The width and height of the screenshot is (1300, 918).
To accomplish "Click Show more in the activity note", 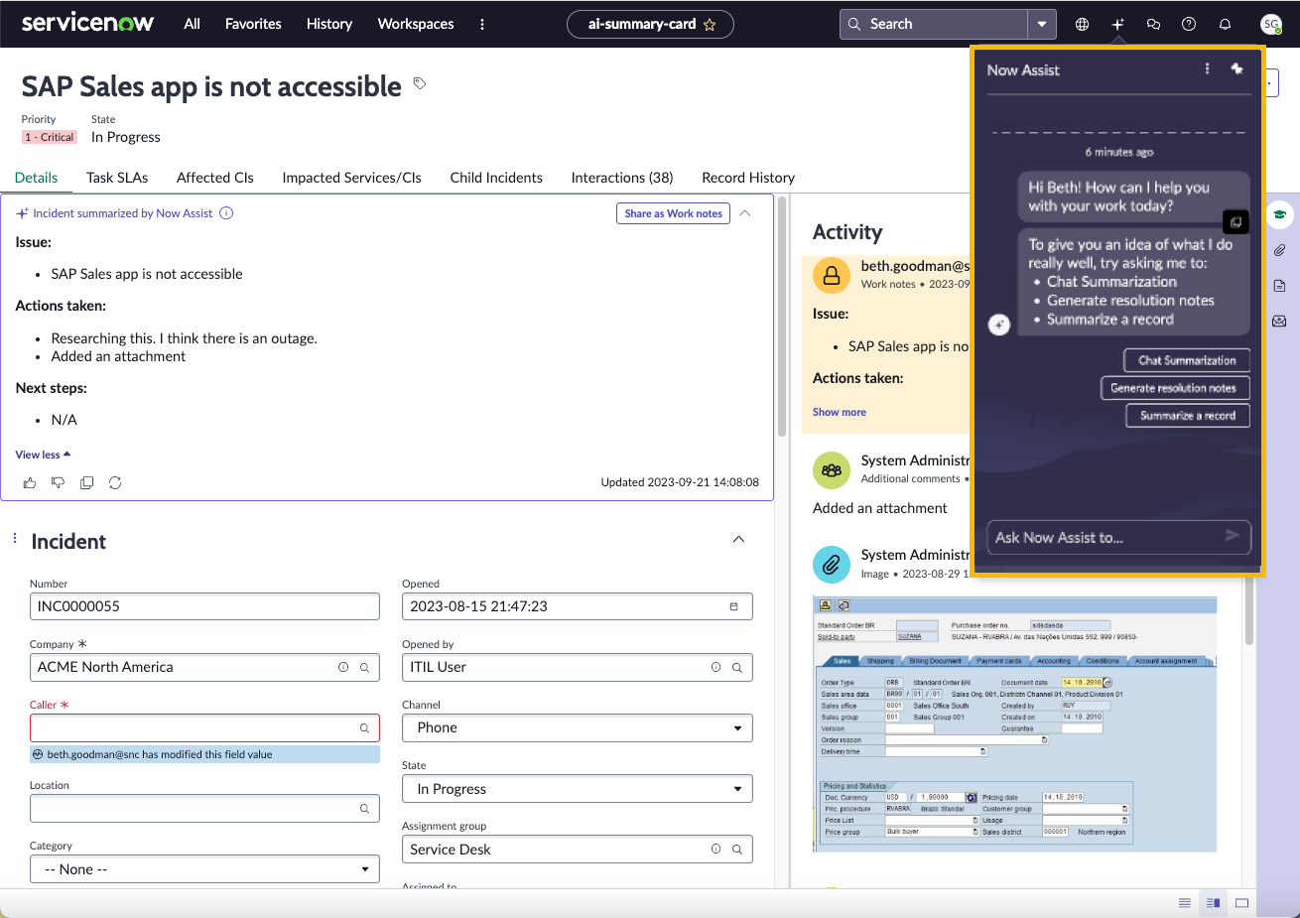I will 840,412.
